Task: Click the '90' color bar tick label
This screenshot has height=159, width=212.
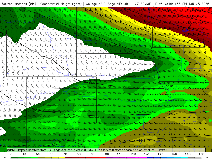Action: pyautogui.click(x=92, y=154)
